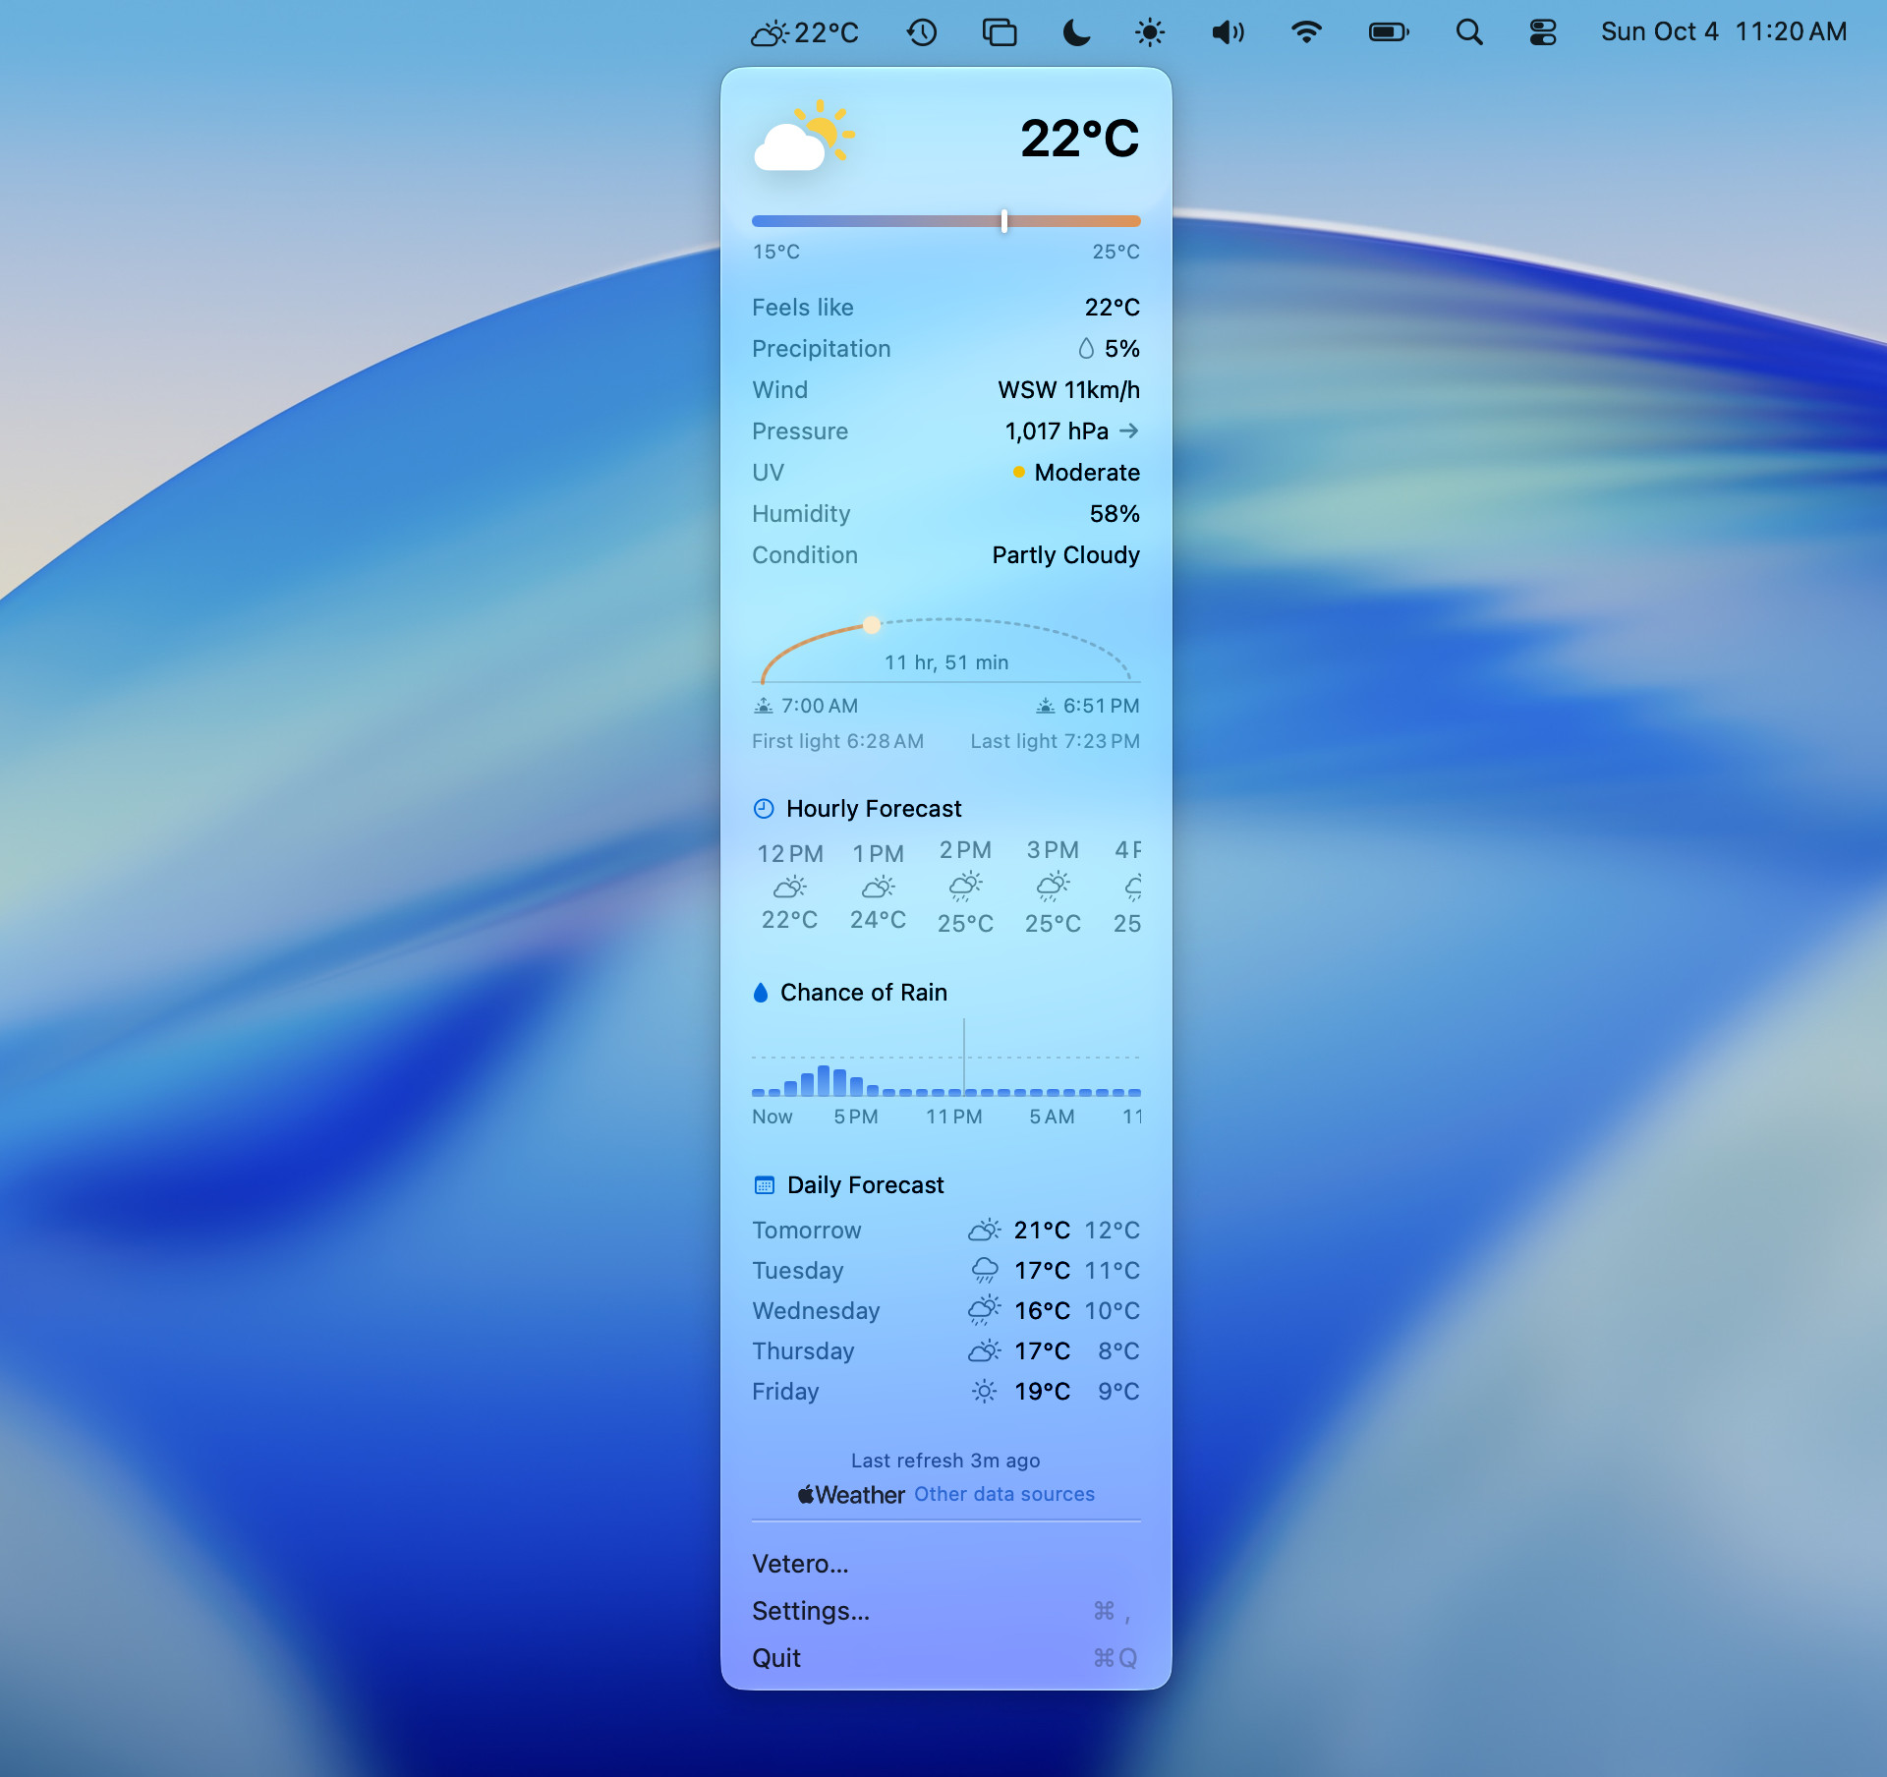Click the Apple Weather attribution link
This screenshot has width=1887, height=1777.
(851, 1495)
